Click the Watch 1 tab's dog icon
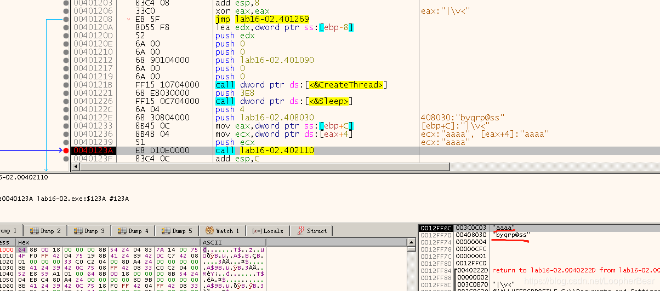 [x=209, y=231]
